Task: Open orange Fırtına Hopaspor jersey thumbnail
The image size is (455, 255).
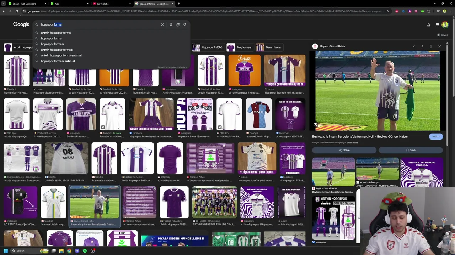Action: click(x=244, y=70)
